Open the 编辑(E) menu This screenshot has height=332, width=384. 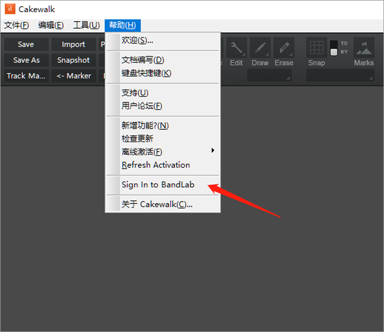tap(51, 25)
